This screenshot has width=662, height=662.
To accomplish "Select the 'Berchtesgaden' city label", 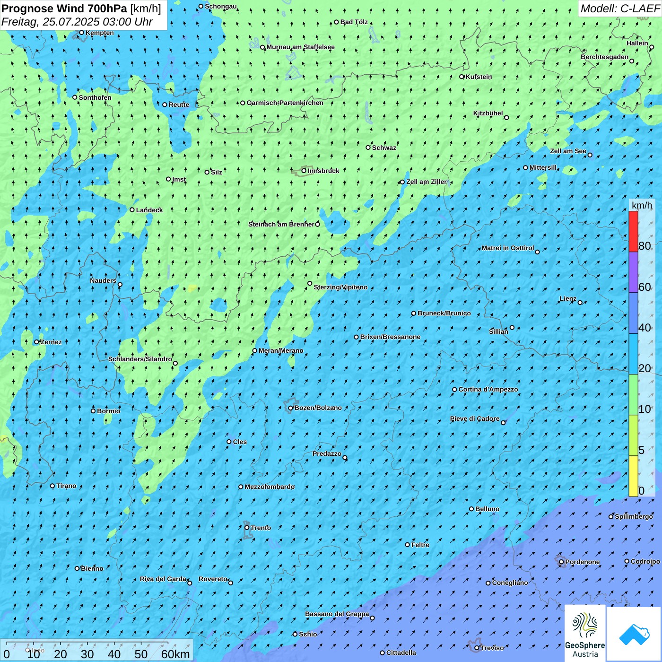I will pyautogui.click(x=605, y=57).
